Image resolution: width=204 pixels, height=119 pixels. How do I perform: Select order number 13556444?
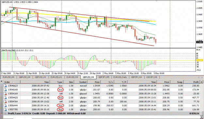tap(13, 106)
